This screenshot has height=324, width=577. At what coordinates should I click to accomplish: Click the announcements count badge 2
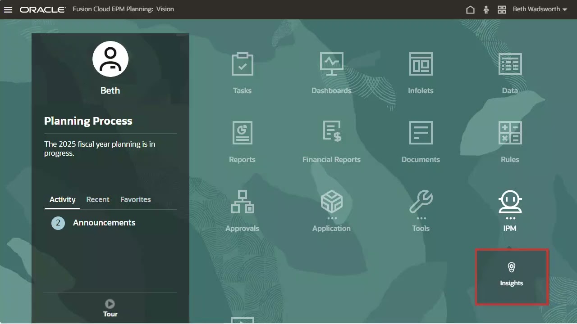pyautogui.click(x=58, y=223)
